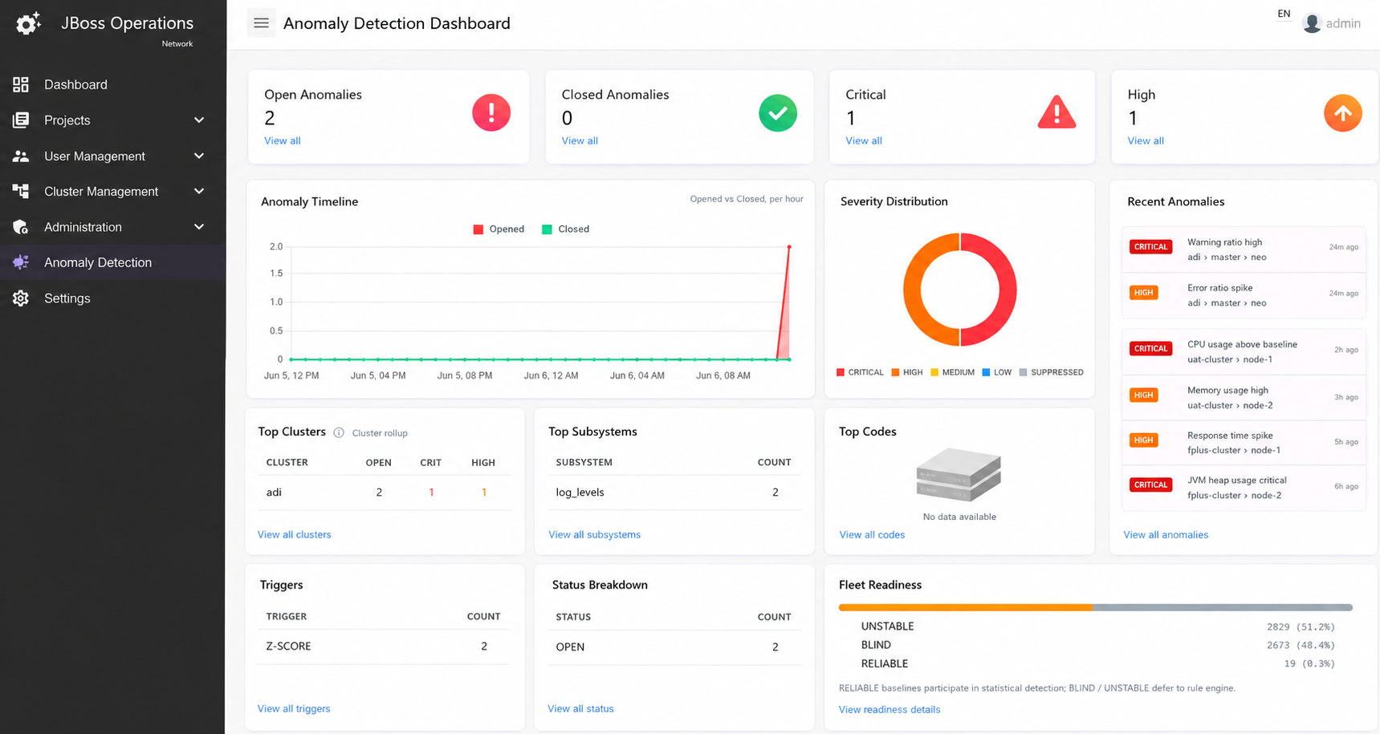Click the UNSTABLE readiness row
Image resolution: width=1380 pixels, height=734 pixels.
pyautogui.click(x=1097, y=627)
